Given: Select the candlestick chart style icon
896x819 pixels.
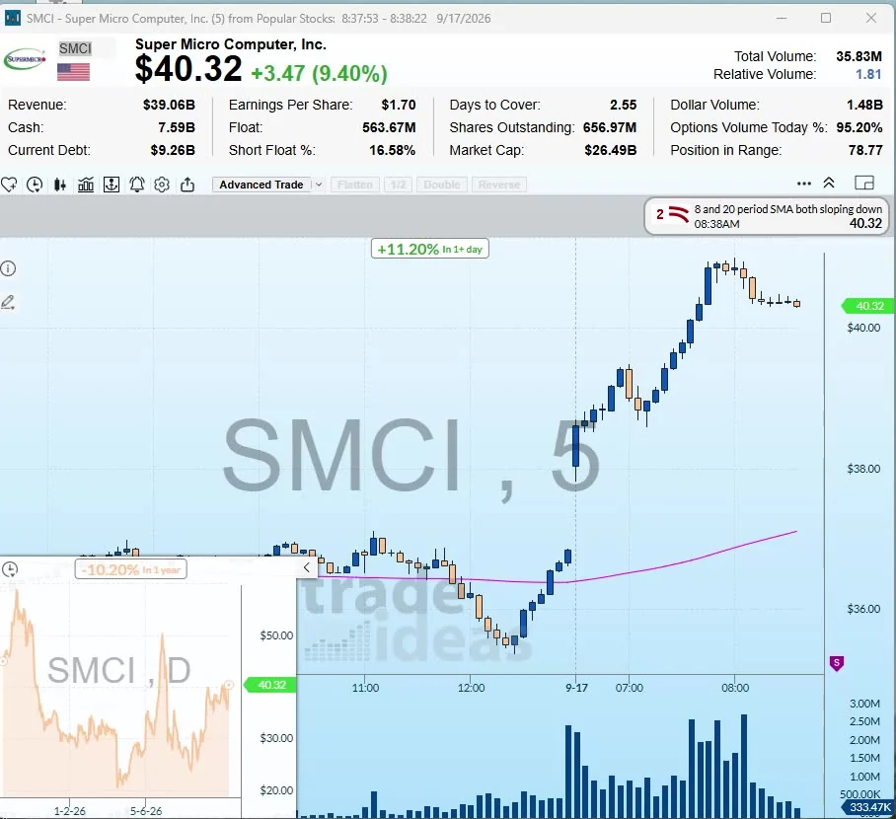Looking at the screenshot, I should pos(60,185).
